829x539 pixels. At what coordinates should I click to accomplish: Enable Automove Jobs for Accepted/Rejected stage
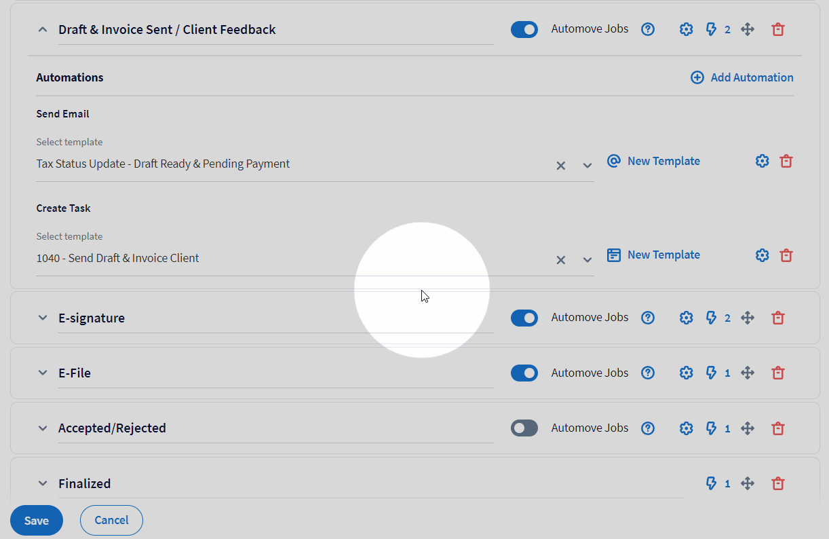pos(524,428)
